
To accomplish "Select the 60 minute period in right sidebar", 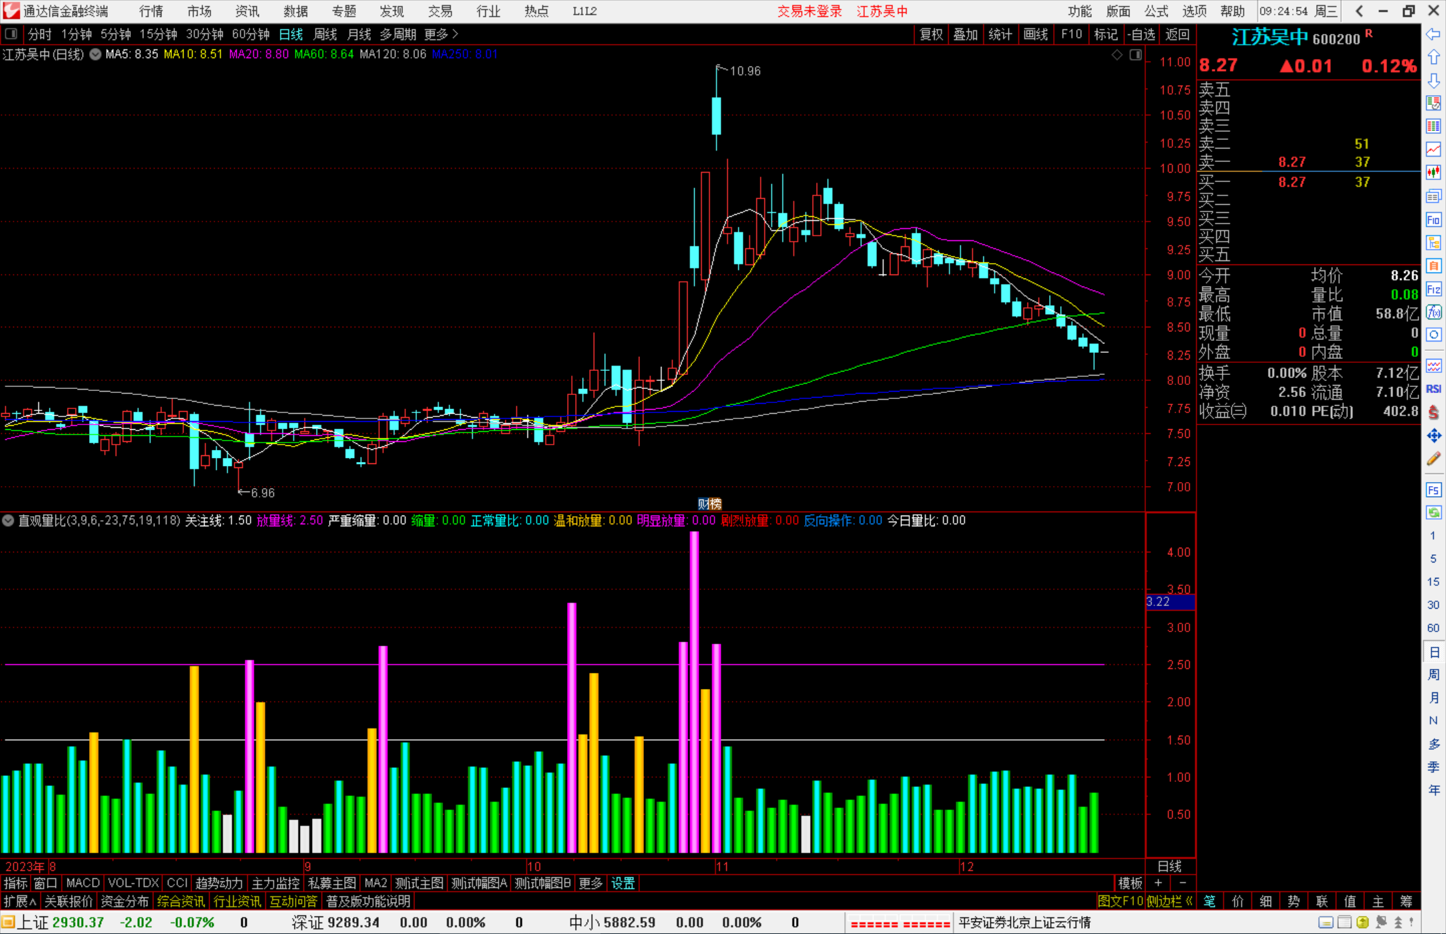I will tap(1433, 628).
